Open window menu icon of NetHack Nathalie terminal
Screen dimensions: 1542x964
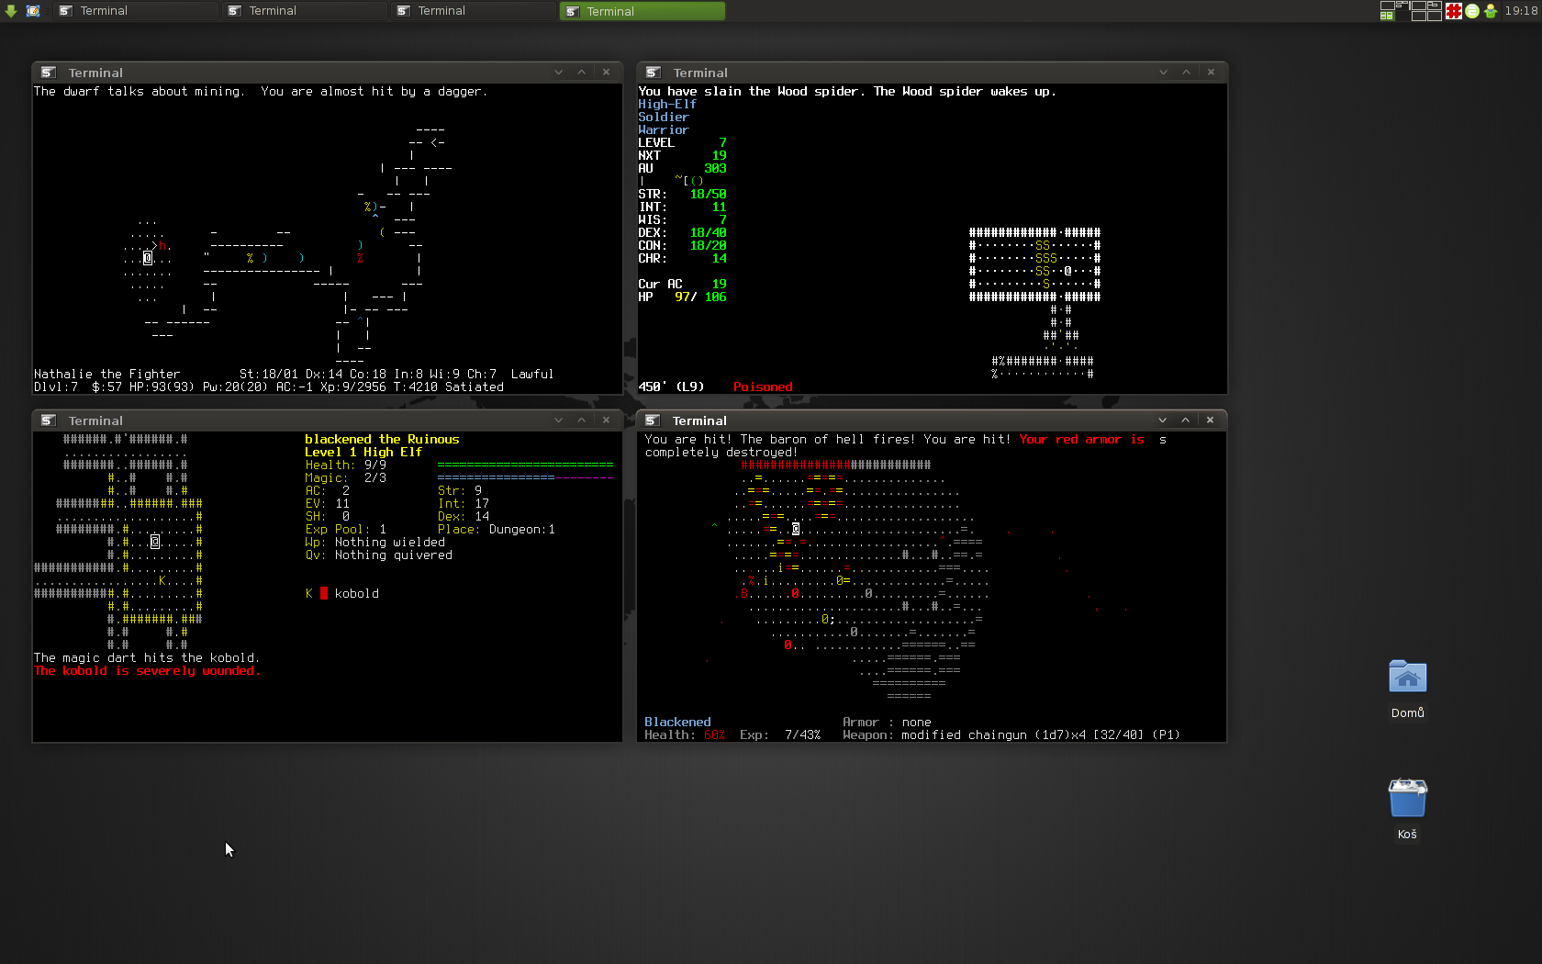48,73
